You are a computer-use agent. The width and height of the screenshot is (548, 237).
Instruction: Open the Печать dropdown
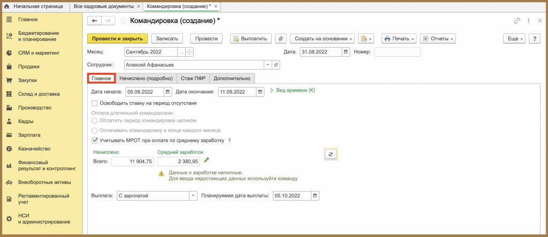pyautogui.click(x=399, y=39)
